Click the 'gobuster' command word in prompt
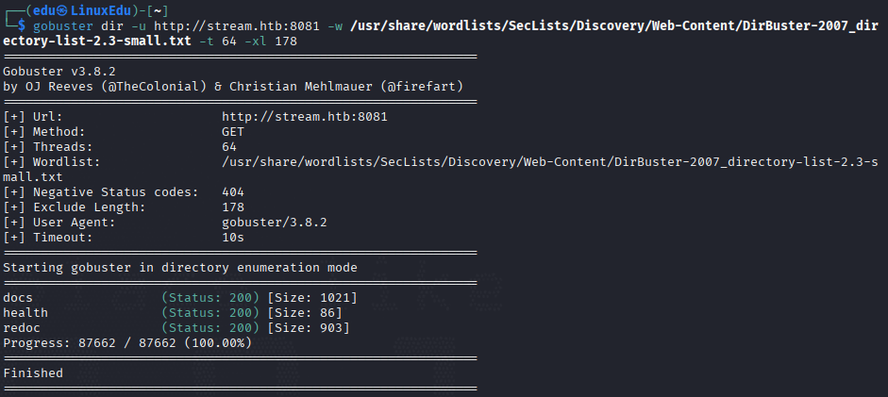Screen dimensions: 888x397 tap(63, 26)
